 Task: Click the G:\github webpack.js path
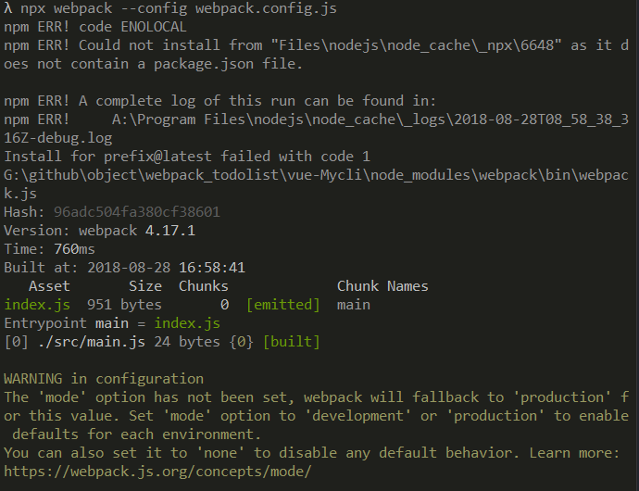pos(316,184)
